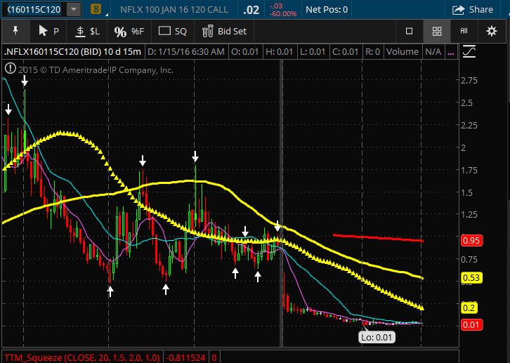The height and width of the screenshot is (363, 510).
Task: Select the SQ rectangle drawing tool
Action: pos(172,31)
